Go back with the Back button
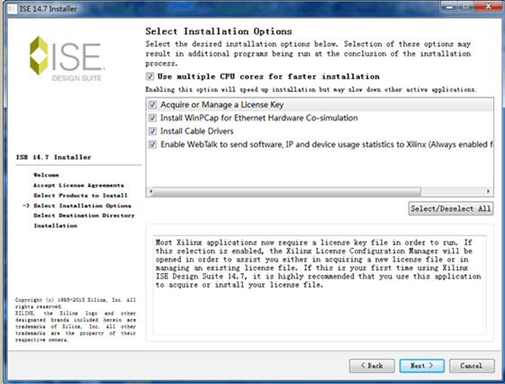 click(x=372, y=366)
